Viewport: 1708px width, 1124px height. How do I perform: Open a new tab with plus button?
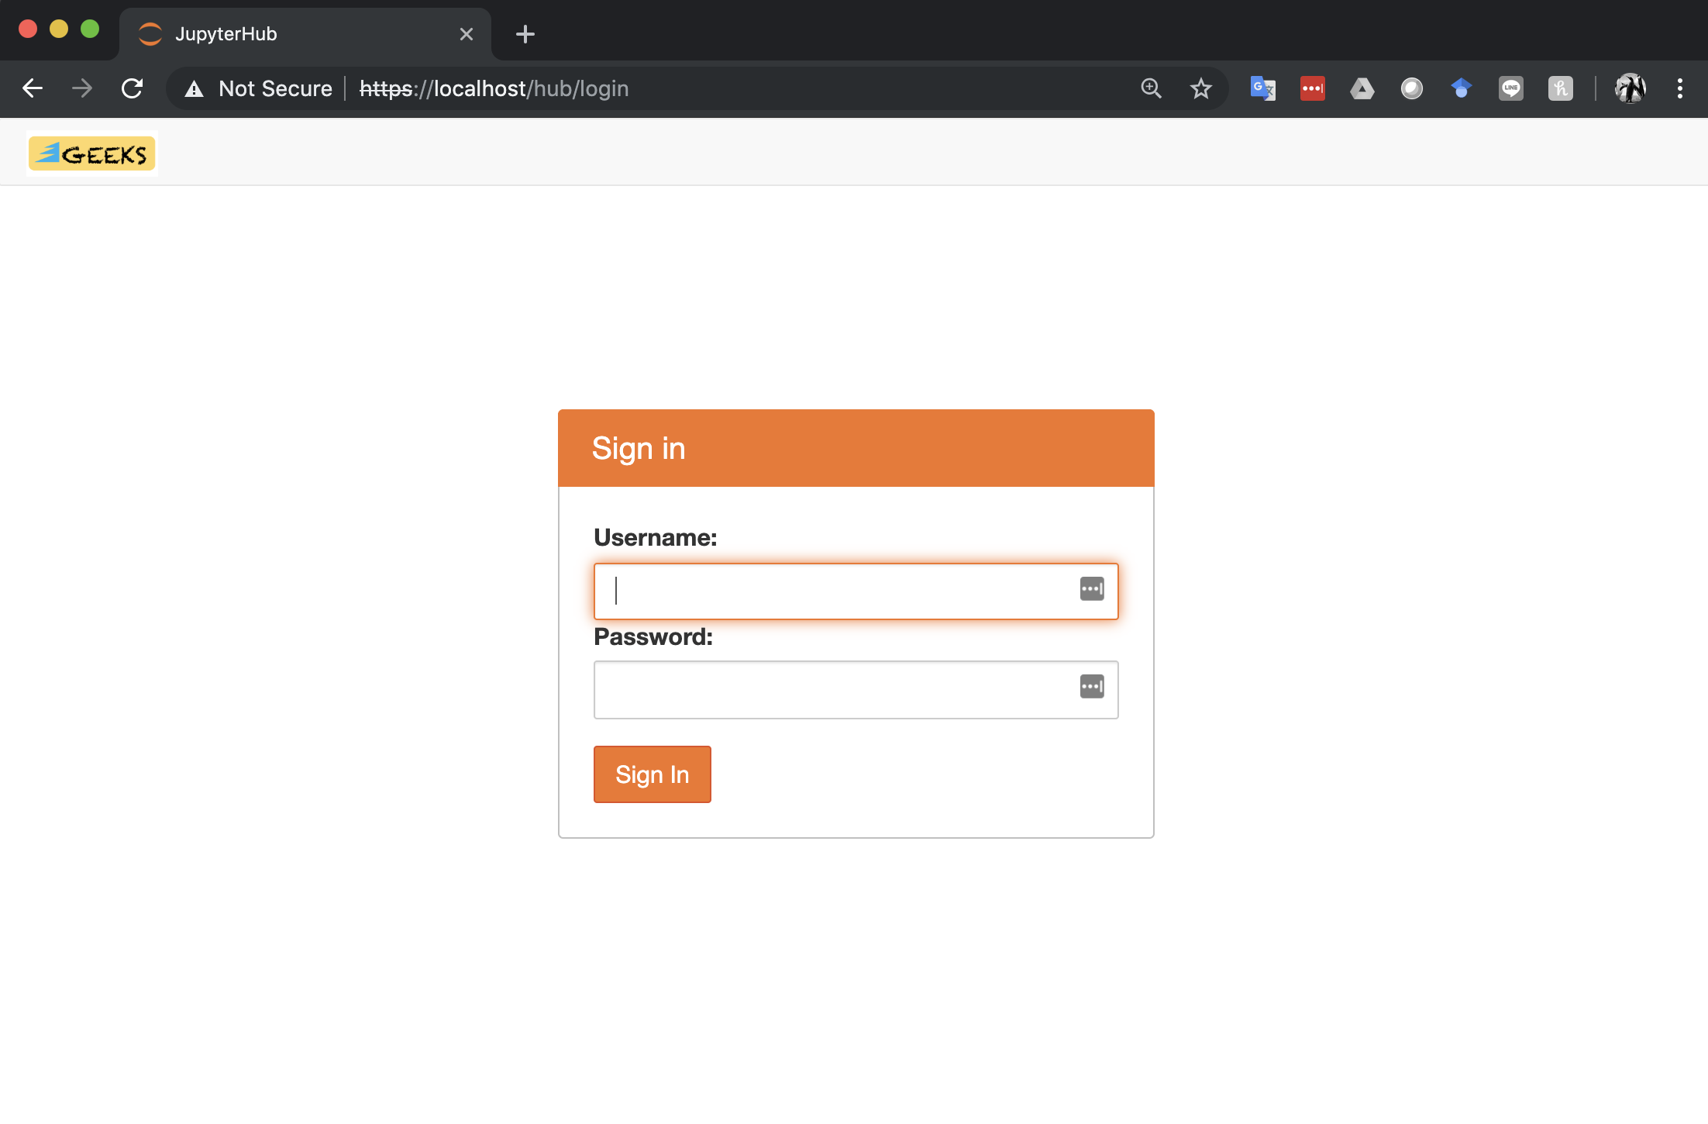coord(525,34)
